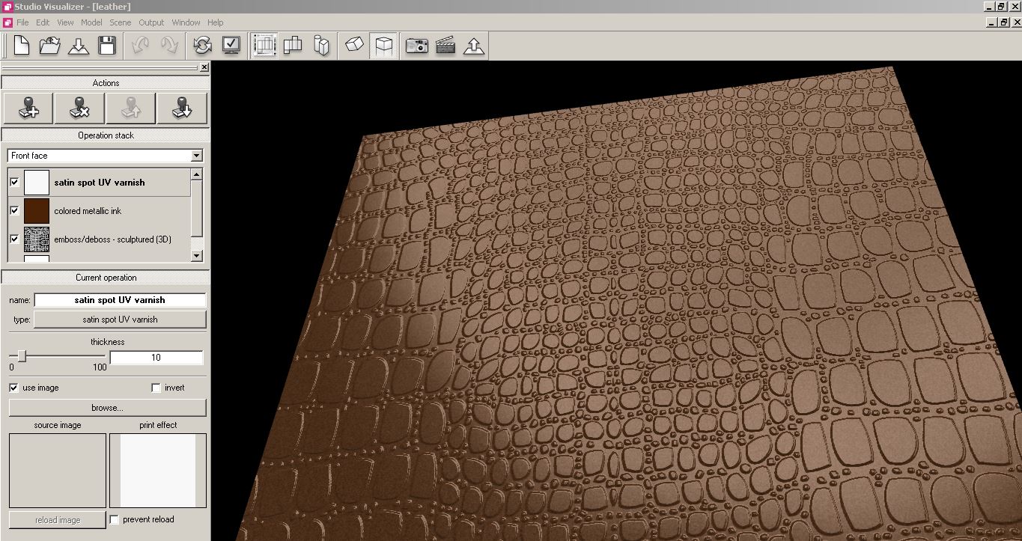This screenshot has width=1022, height=541.
Task: Click the cylinder and box shapes icon
Action: point(321,46)
